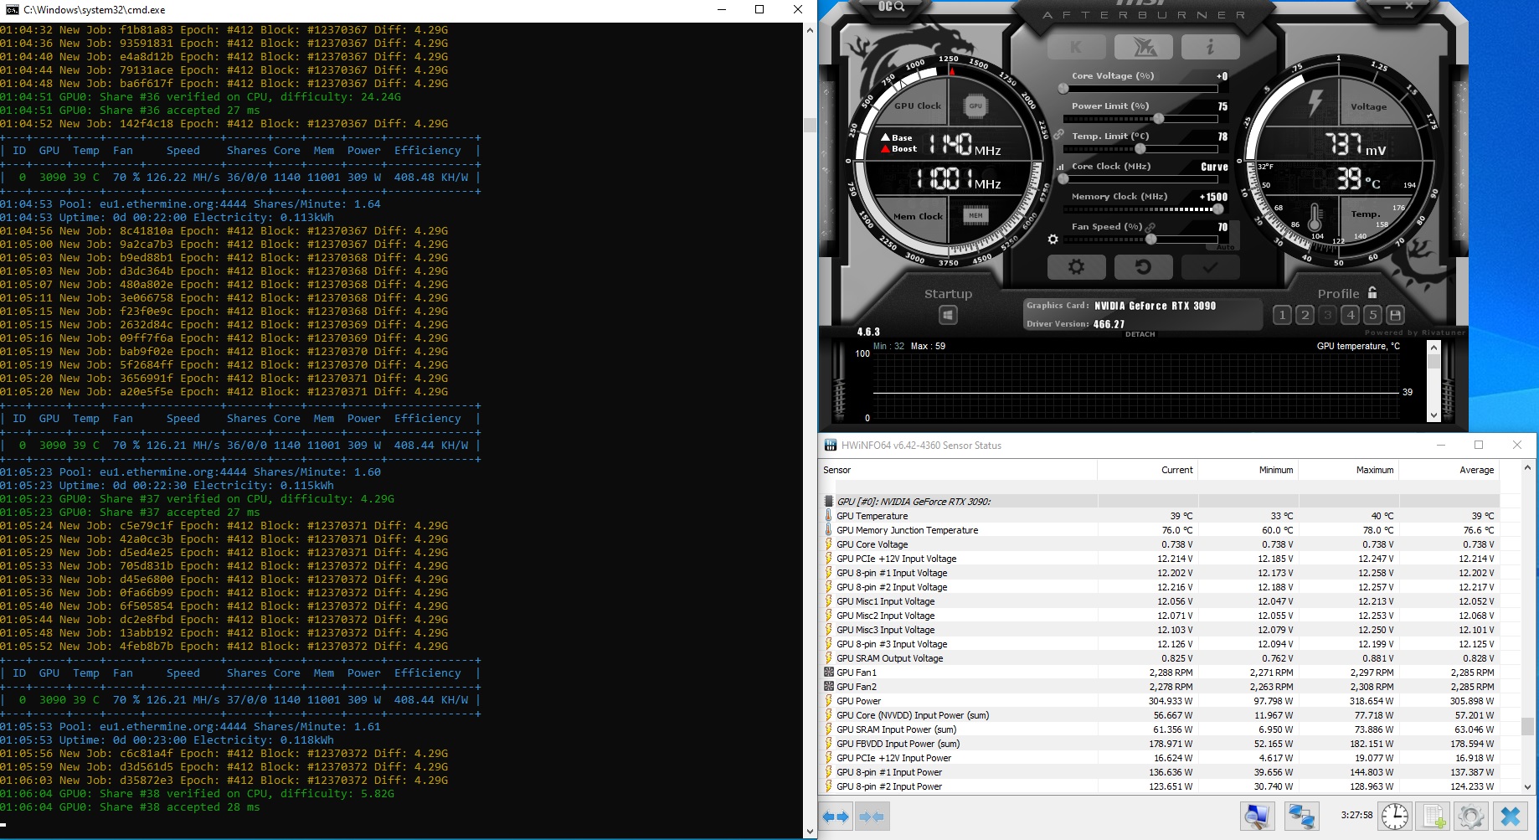Open the Afterburner information button
Screen dimensions: 1539x840
coord(1210,48)
